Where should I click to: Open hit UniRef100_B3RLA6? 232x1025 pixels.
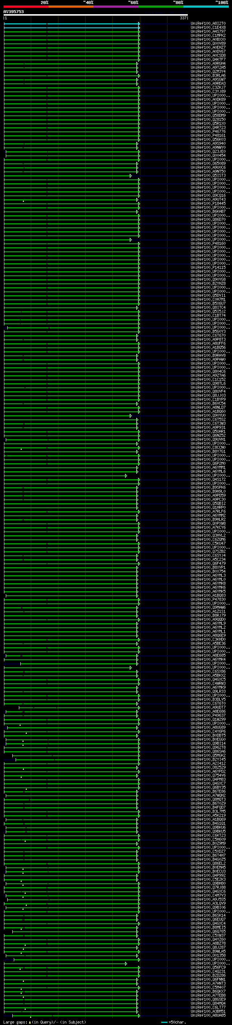208,76
